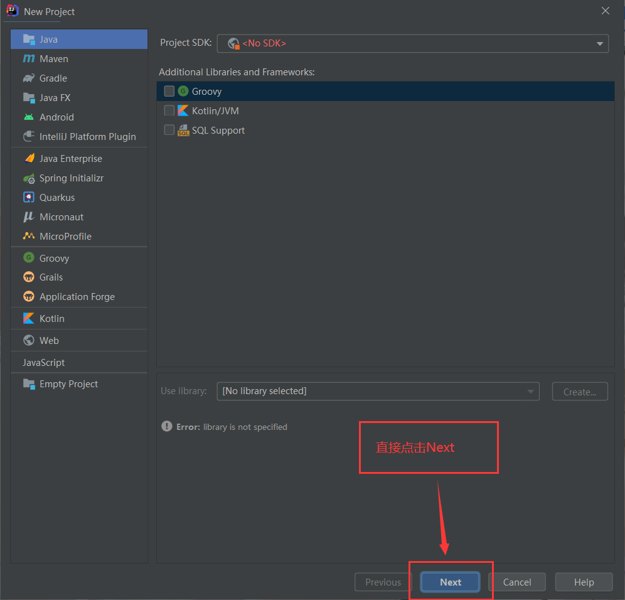
Task: Click the Android robot icon
Action: click(x=29, y=117)
